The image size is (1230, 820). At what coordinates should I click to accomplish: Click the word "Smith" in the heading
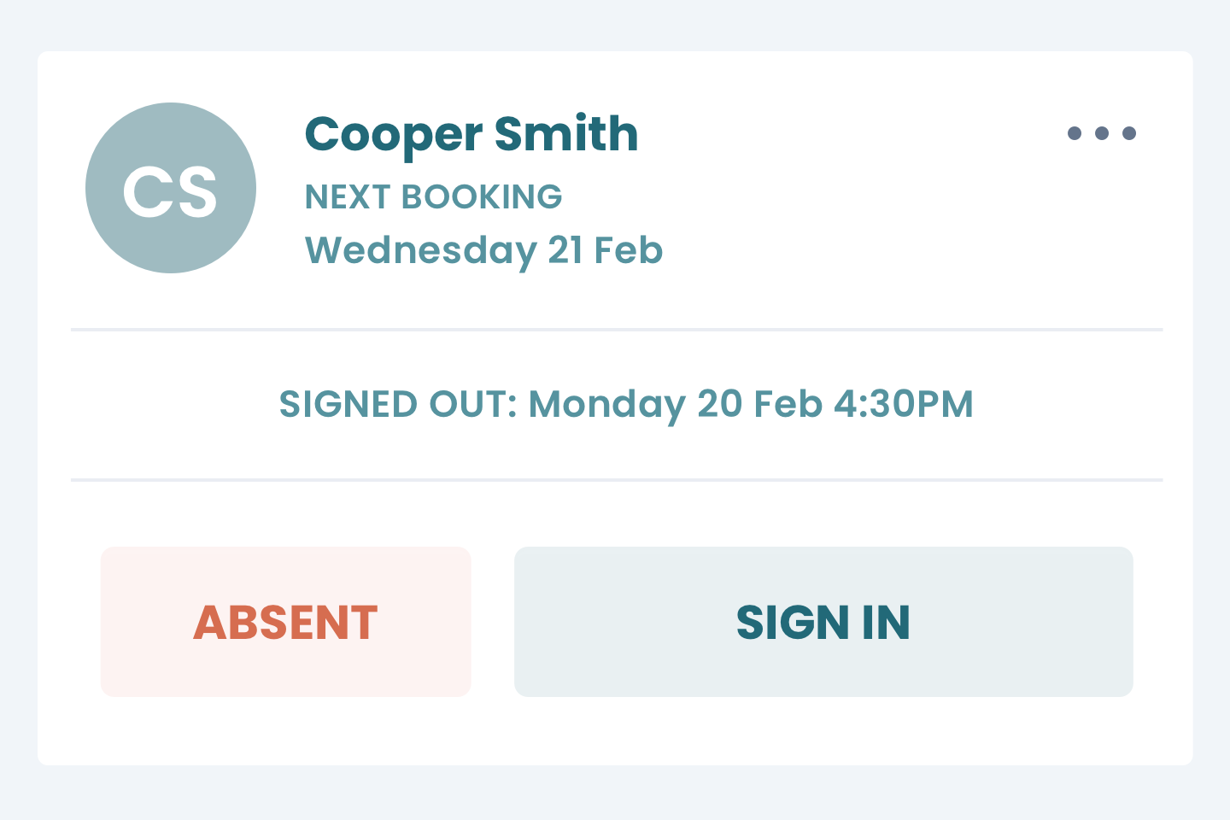coord(566,134)
